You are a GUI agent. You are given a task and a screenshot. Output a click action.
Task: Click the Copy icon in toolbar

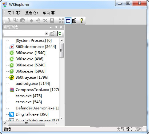16,20
